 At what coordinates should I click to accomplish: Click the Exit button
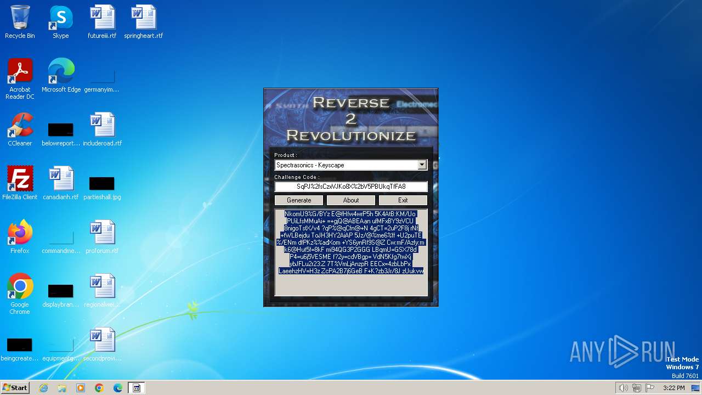(403, 200)
